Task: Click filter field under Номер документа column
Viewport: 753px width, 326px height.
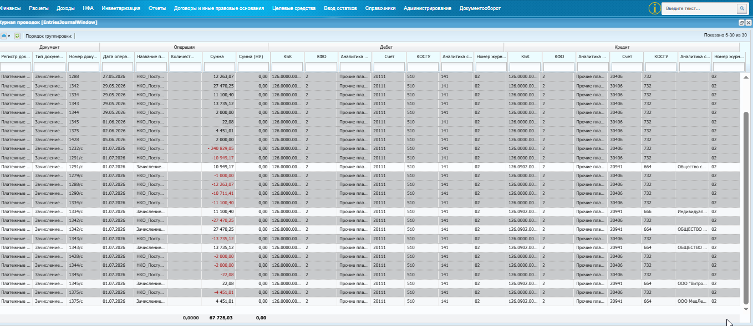Action: click(x=83, y=67)
